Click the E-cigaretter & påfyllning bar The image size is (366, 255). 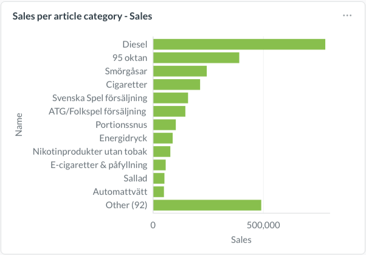pyautogui.click(x=159, y=165)
